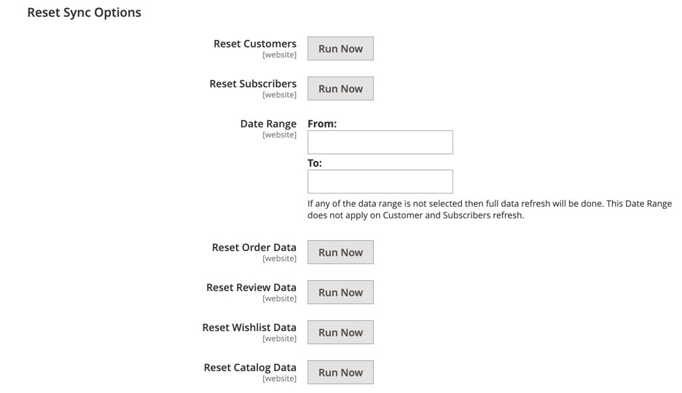Run Now for Reset Order Data

tap(340, 253)
